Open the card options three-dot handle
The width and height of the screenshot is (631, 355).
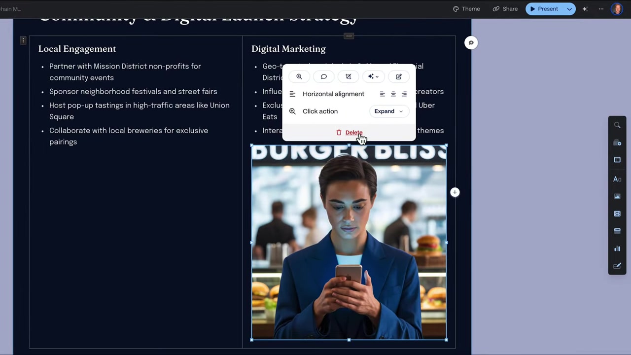[x=23, y=40]
